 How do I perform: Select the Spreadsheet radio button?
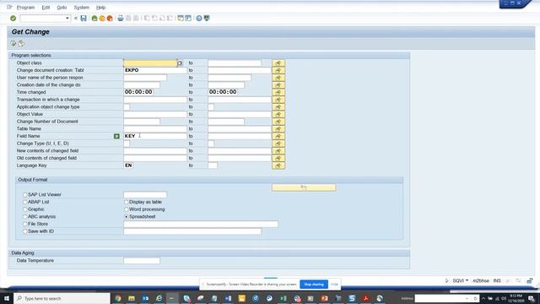tap(126, 217)
